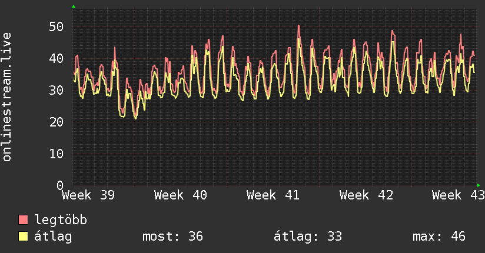Viewport: 485px width, 253px height.
Task: Click the Week 40 axis label
Action: 181,195
